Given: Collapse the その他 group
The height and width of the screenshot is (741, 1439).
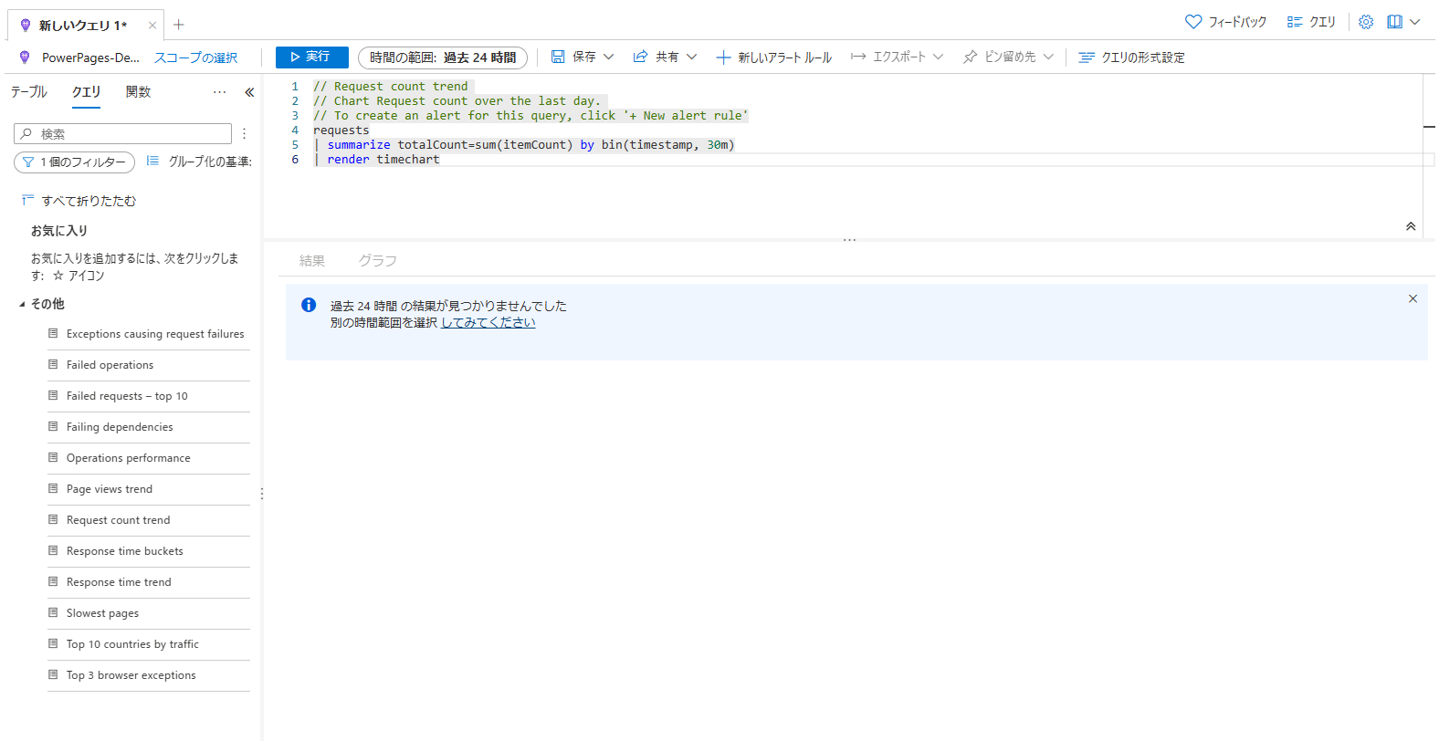Looking at the screenshot, I should pyautogui.click(x=22, y=304).
